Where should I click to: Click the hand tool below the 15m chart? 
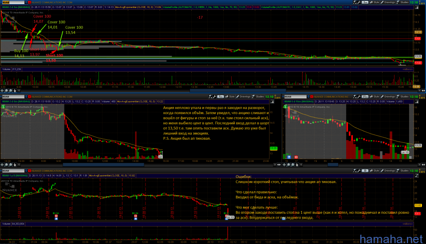[297, 165]
